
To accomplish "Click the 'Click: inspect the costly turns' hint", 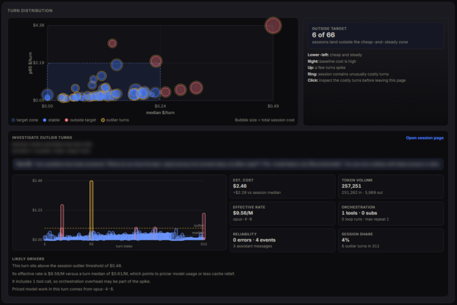I will pyautogui.click(x=357, y=81).
